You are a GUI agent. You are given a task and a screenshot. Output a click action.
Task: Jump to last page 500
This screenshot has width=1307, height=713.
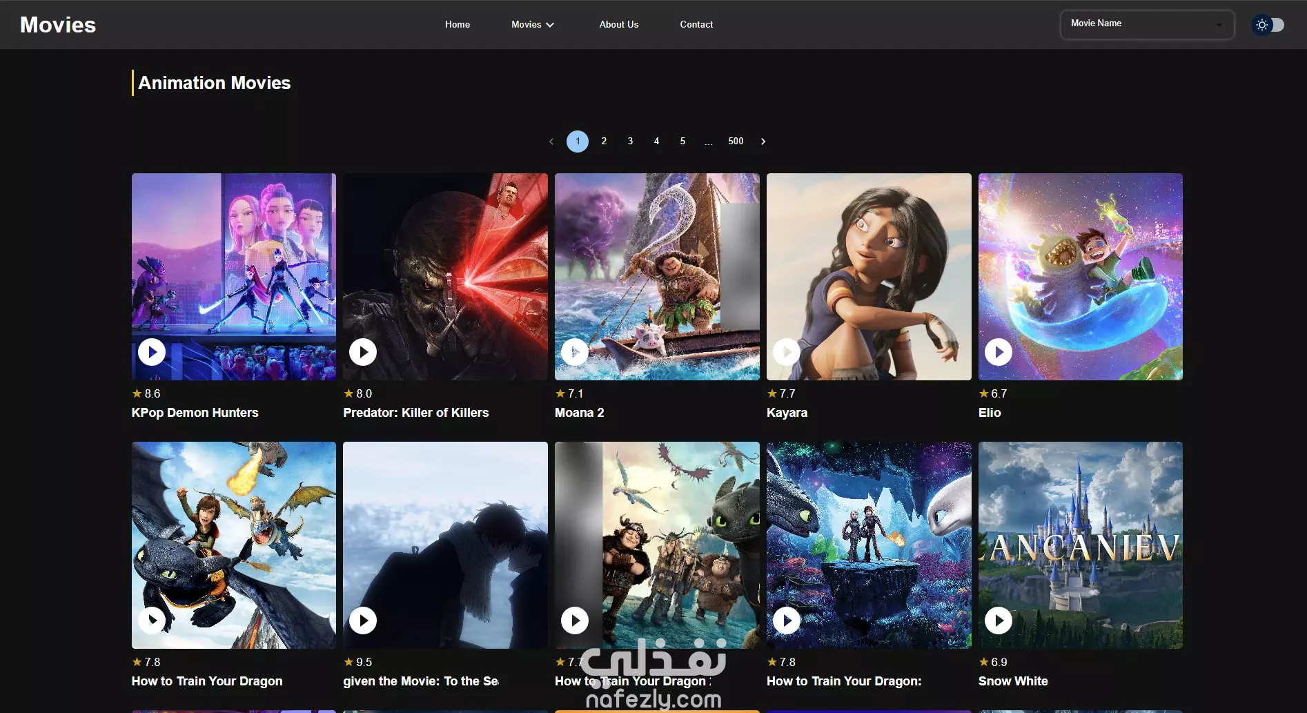coord(736,141)
